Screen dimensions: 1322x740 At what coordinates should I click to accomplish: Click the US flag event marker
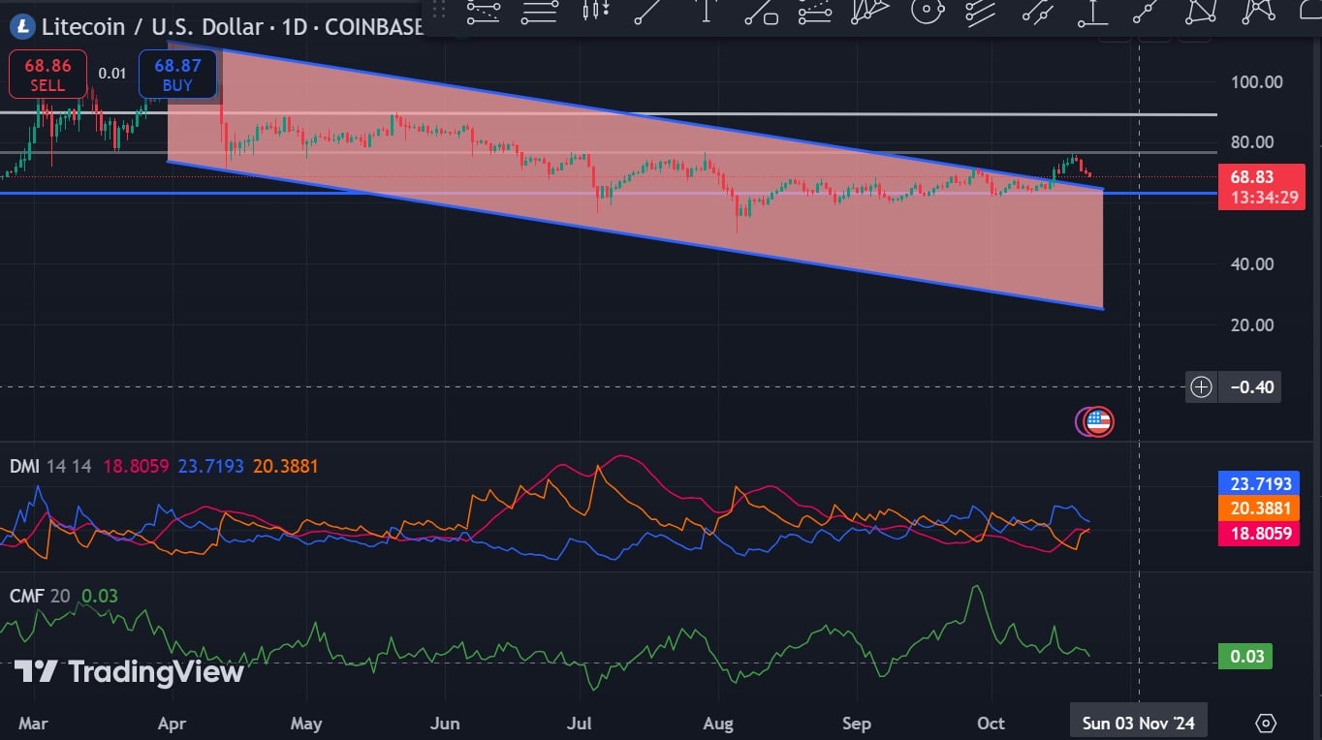point(1097,421)
